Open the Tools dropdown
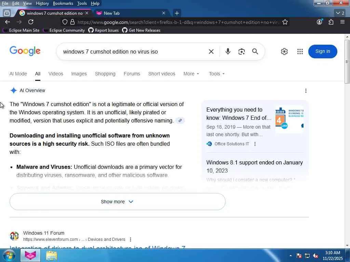 [x=216, y=74]
